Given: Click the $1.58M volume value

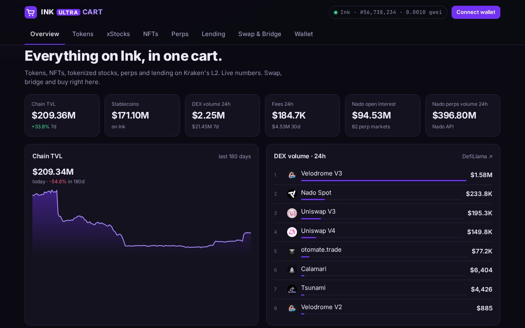Looking at the screenshot, I should tap(482, 175).
